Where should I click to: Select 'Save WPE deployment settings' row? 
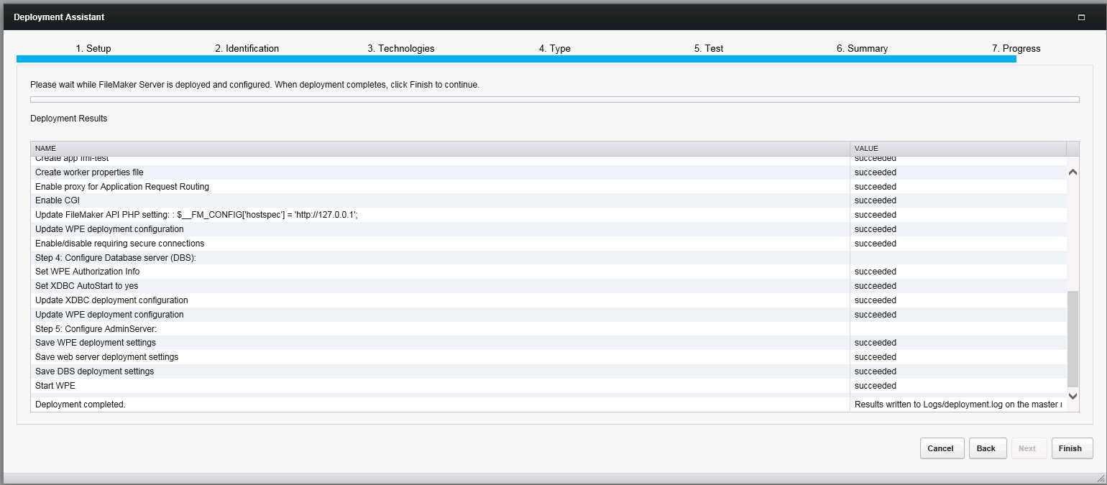point(549,343)
